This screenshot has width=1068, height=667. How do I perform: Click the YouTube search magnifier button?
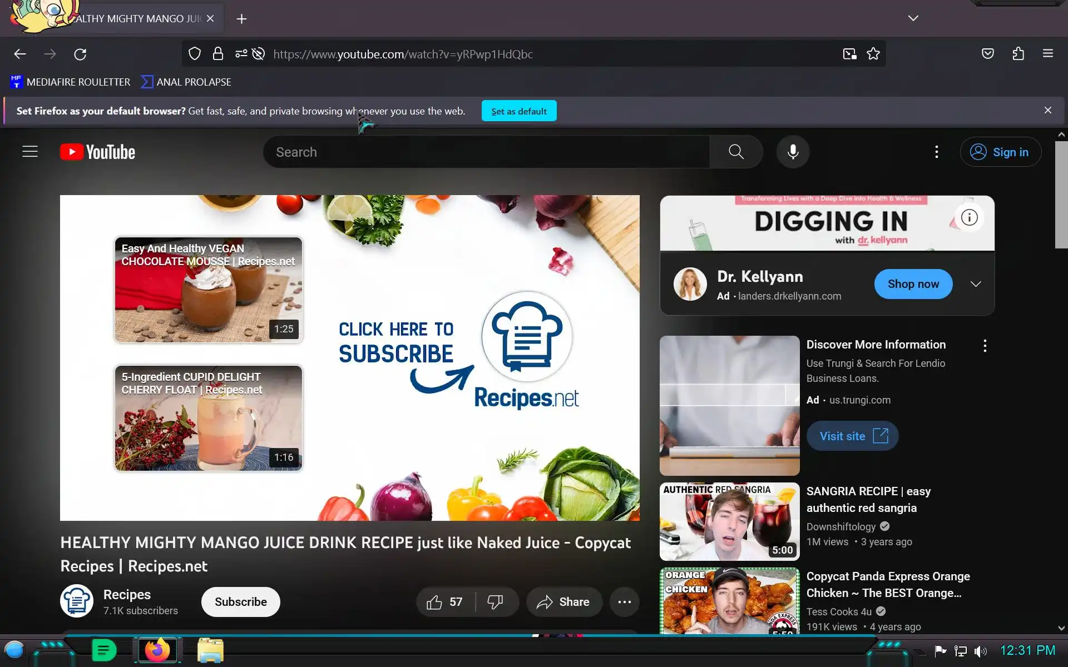point(736,152)
